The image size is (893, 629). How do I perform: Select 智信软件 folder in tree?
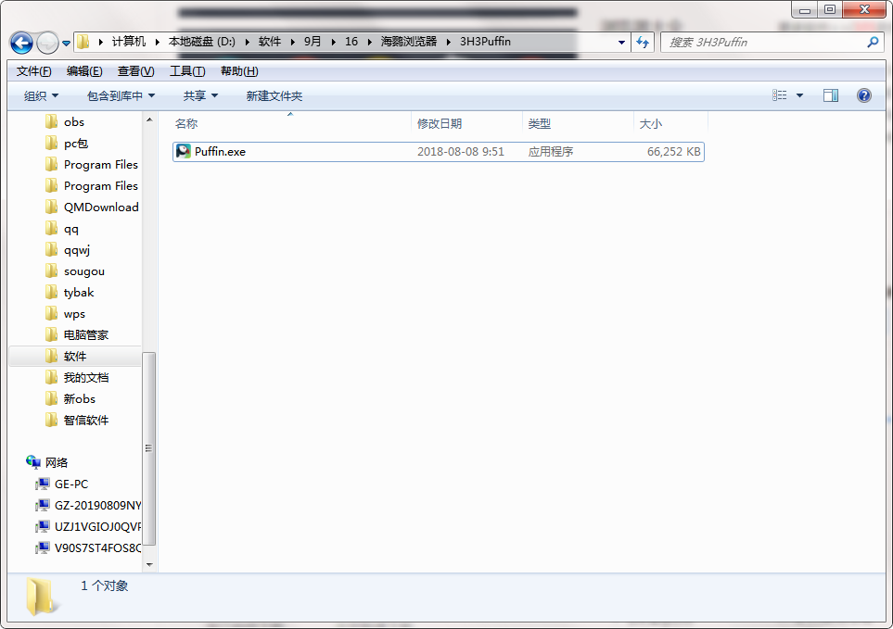86,421
